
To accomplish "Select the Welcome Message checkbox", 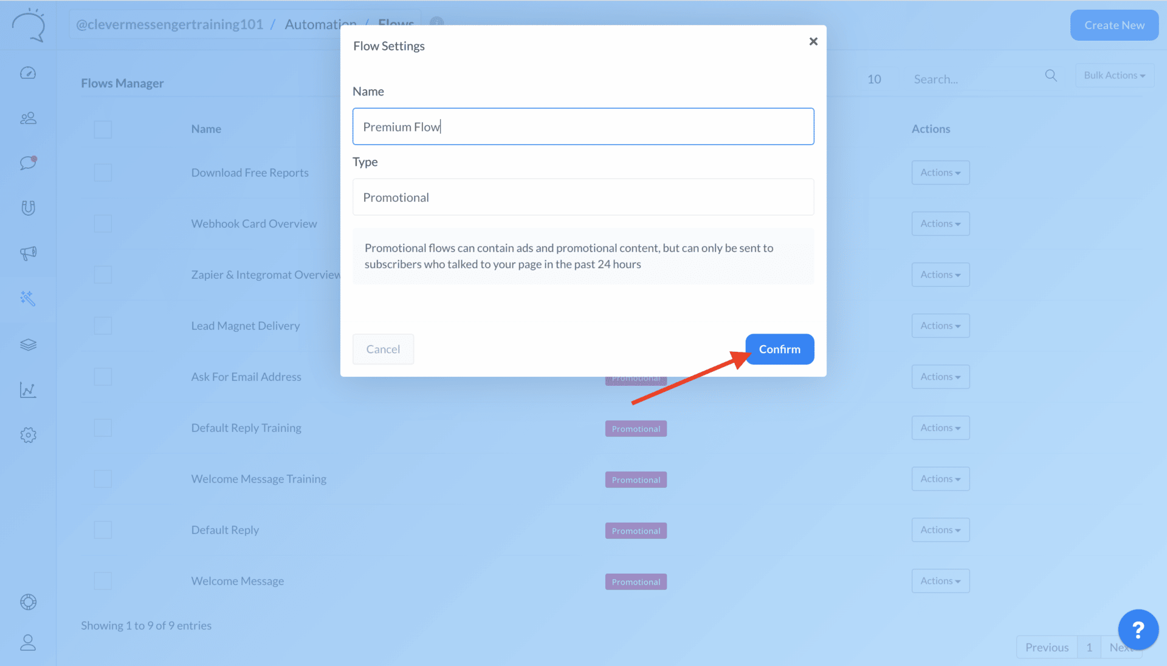I will point(103,581).
